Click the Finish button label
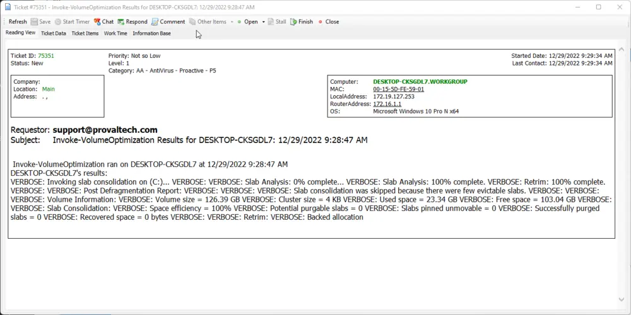Image resolution: width=631 pixels, height=315 pixels. 305,21
